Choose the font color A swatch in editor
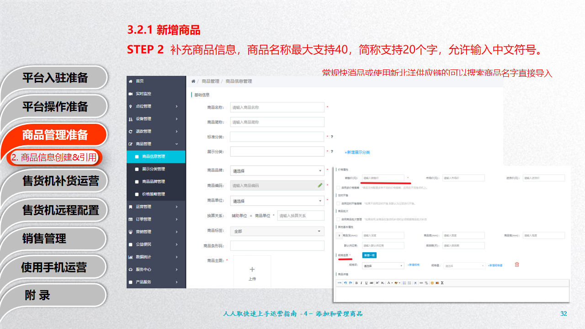 tap(388, 283)
